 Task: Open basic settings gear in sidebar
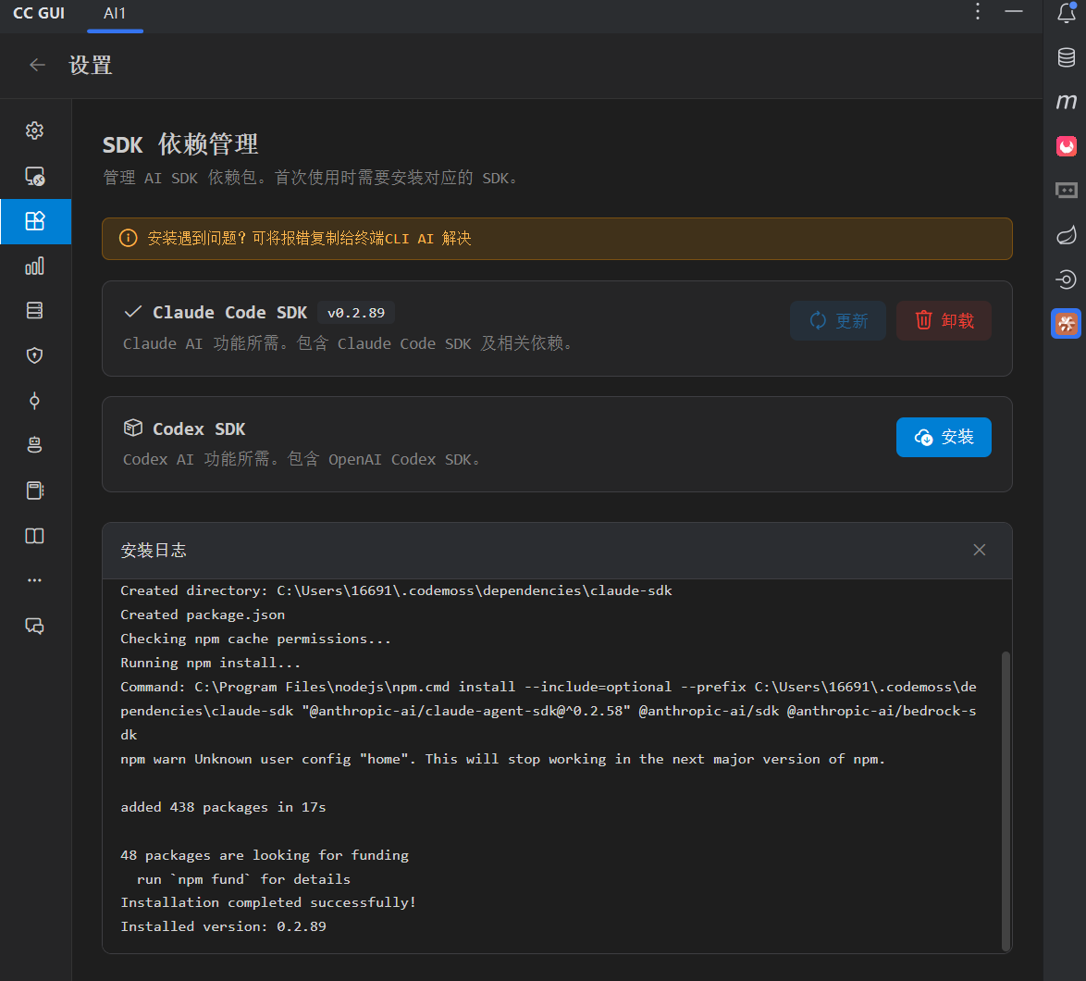tap(34, 130)
